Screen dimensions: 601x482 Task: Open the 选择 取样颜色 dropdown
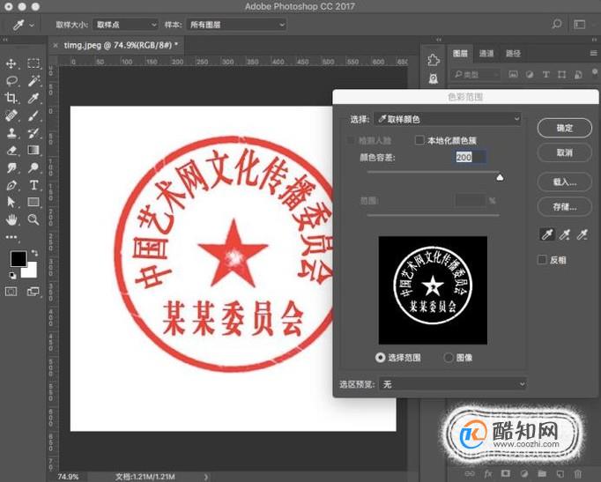tap(448, 119)
